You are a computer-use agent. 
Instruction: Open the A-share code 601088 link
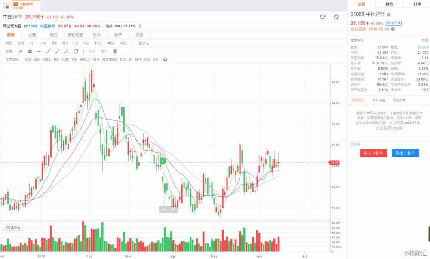(x=31, y=26)
